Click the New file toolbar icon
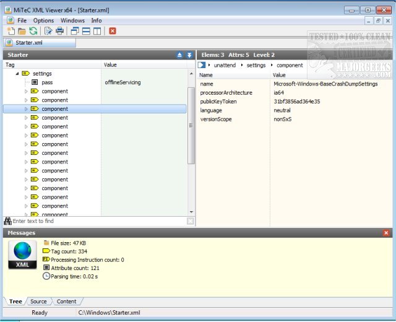396x322 pixels. (x=11, y=31)
